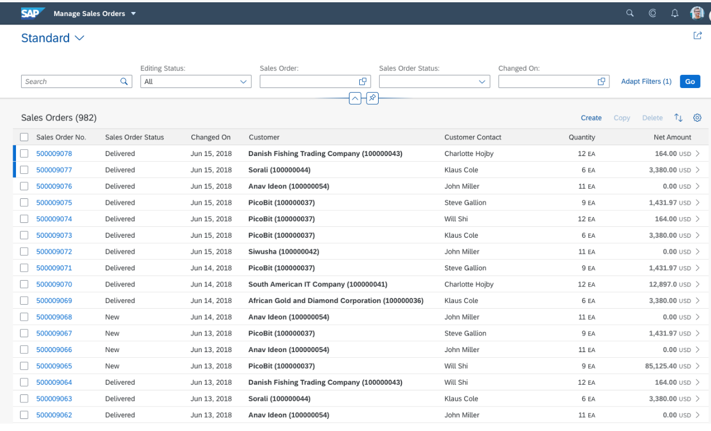Open the user profile avatar menu

[x=697, y=13]
